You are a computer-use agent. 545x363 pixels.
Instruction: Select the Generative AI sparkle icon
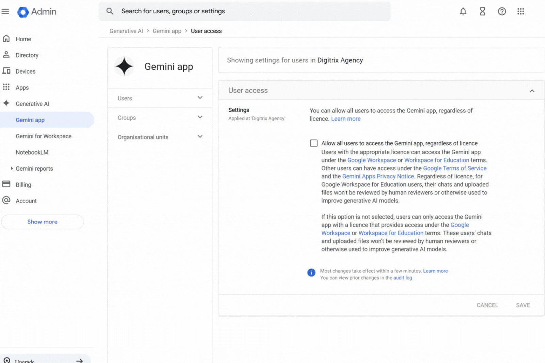6,104
